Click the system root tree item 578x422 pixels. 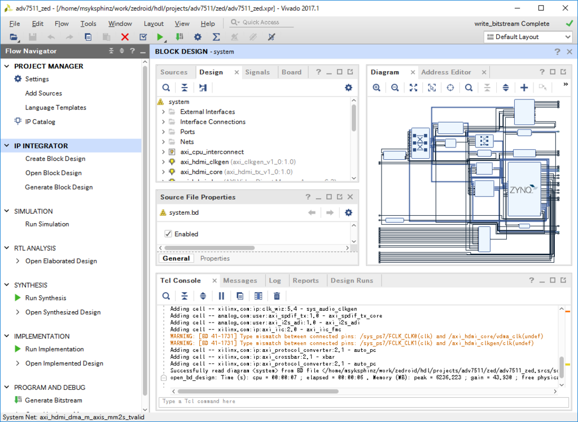coord(179,102)
